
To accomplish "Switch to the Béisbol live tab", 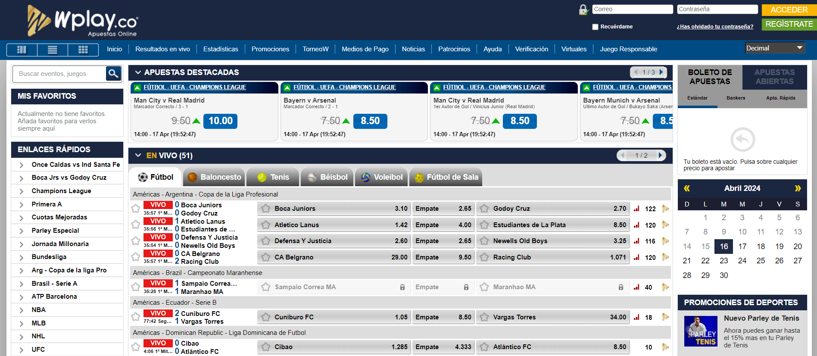I will click(327, 177).
